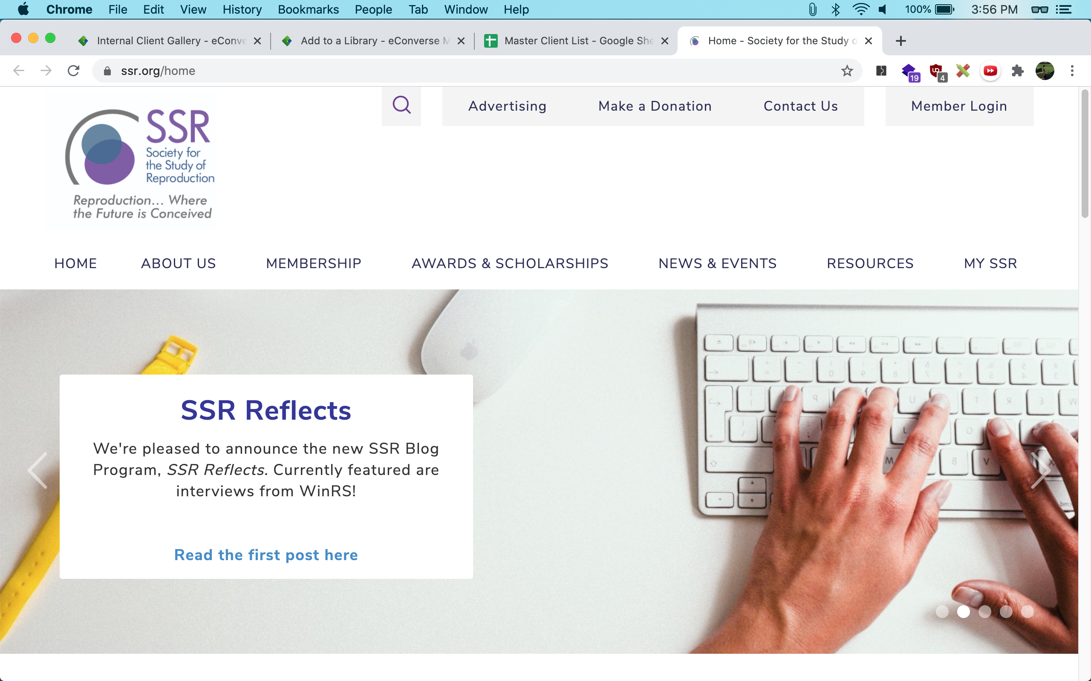Show previous slide with left chevron
The width and height of the screenshot is (1091, 681).
[x=38, y=470]
